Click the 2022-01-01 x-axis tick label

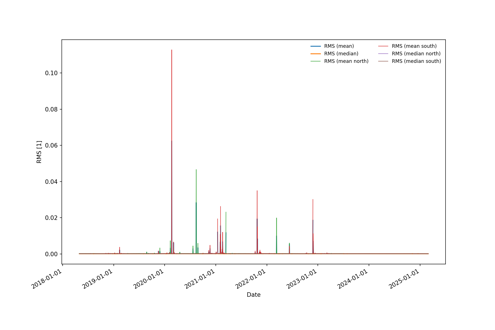tap(251, 279)
